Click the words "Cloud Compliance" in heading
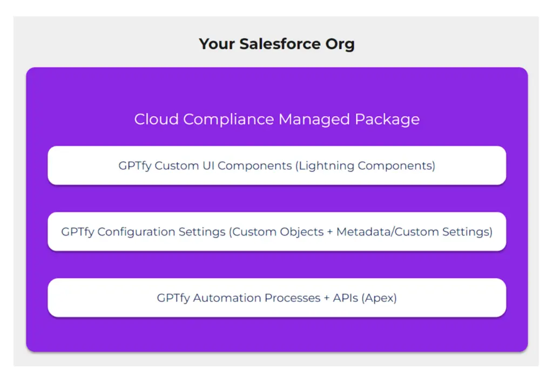The image size is (553, 378). (204, 119)
